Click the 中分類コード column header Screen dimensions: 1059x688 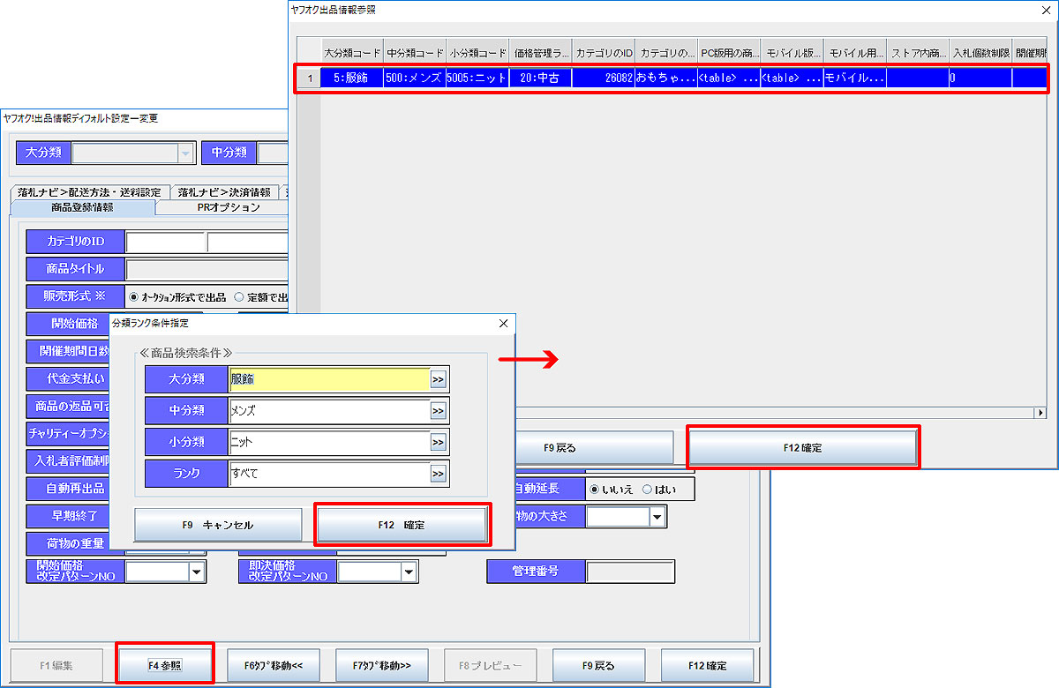pyautogui.click(x=415, y=53)
